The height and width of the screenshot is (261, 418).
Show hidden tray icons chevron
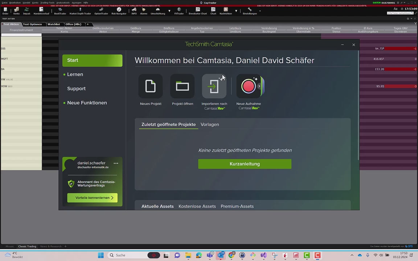352,255
